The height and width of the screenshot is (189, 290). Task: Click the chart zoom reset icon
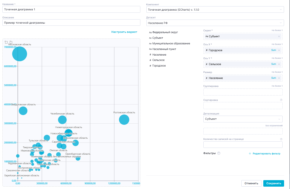click(11, 42)
